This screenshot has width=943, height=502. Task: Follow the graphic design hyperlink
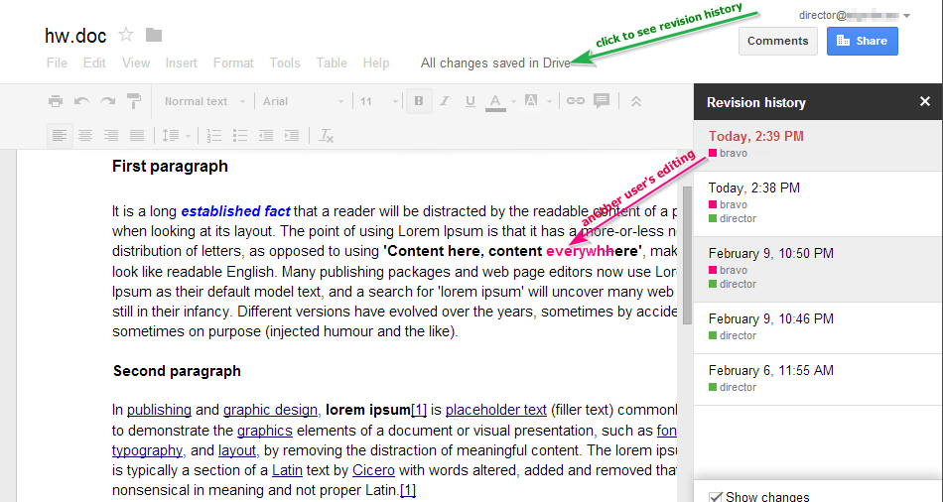(x=270, y=410)
